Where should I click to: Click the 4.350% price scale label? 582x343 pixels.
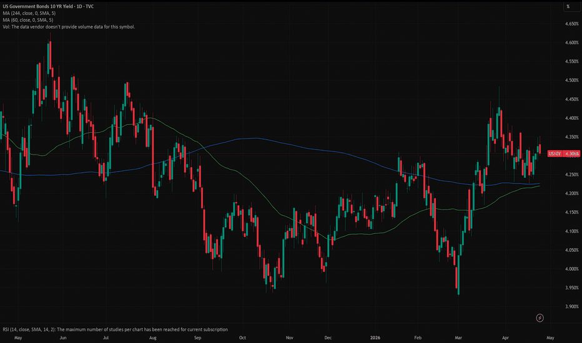click(571, 137)
